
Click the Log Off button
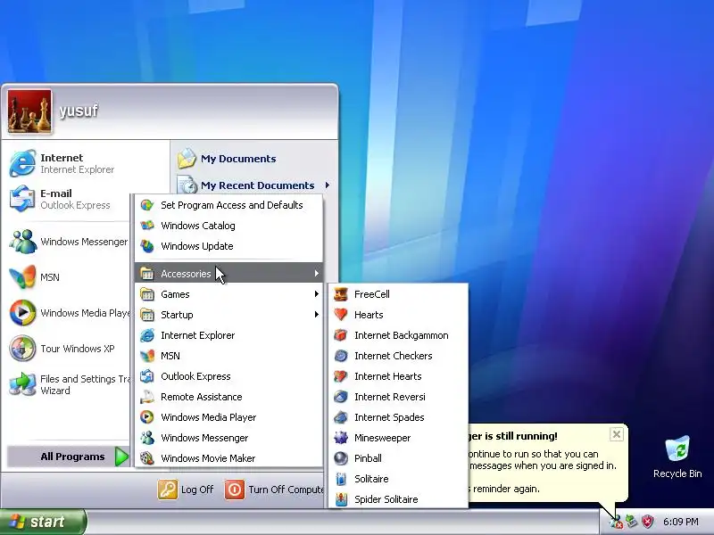coord(186,490)
